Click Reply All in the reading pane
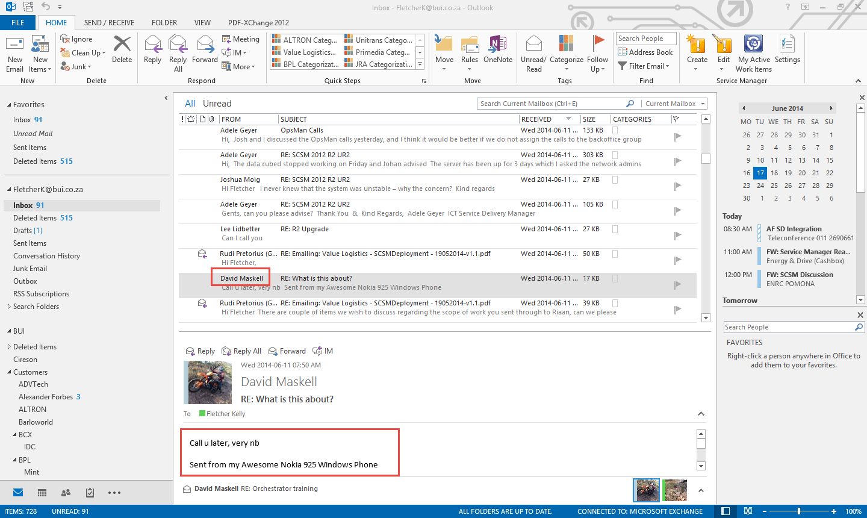867x518 pixels. click(x=241, y=351)
